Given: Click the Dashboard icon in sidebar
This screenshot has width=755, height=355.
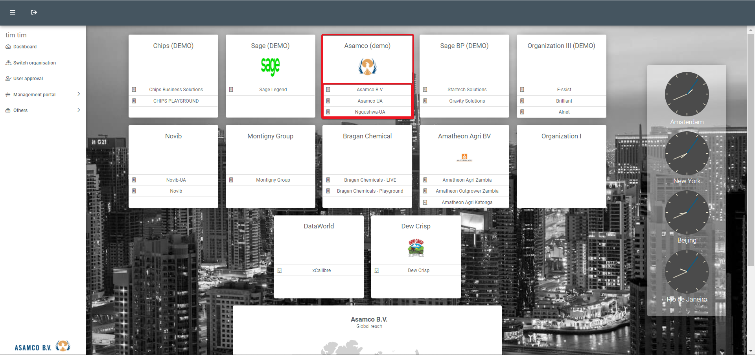Looking at the screenshot, I should point(8,47).
